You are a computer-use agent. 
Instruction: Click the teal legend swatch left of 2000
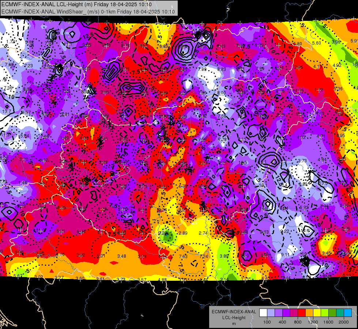[x=340, y=313]
